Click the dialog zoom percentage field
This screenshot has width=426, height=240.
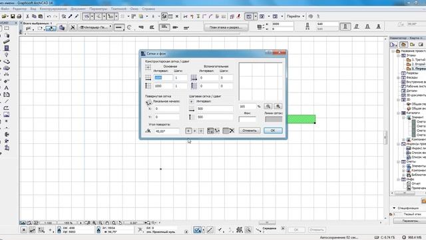248,107
